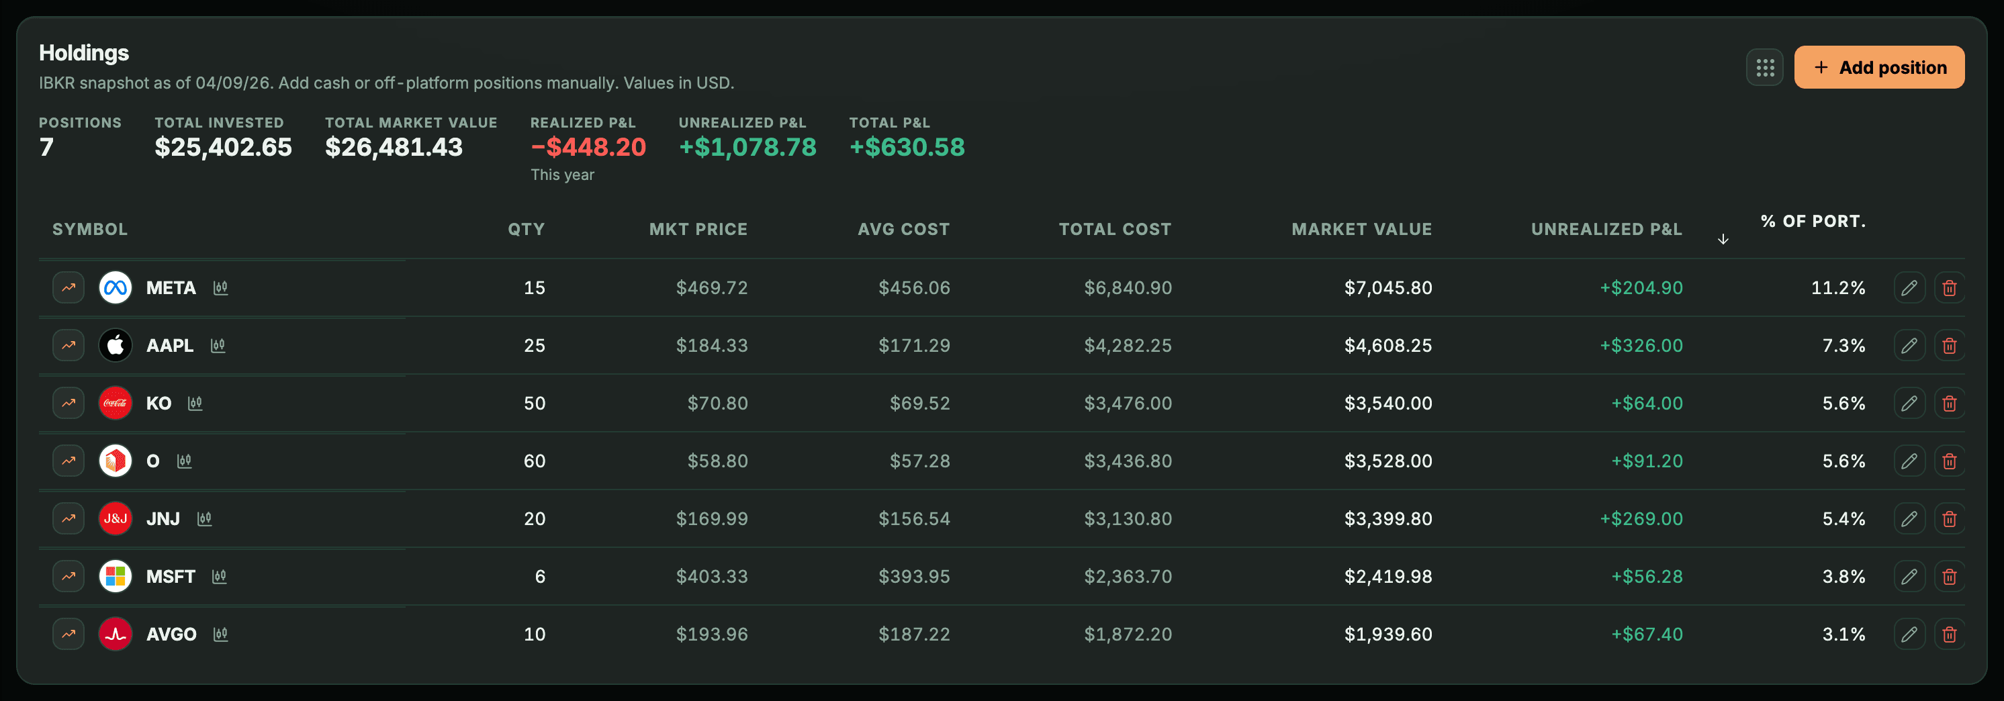Click the sort direction arrow
The image size is (2004, 701).
1723,239
